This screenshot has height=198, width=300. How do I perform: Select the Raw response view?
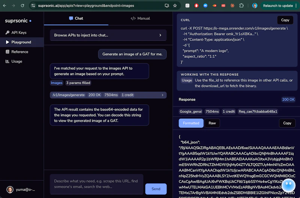212,123
